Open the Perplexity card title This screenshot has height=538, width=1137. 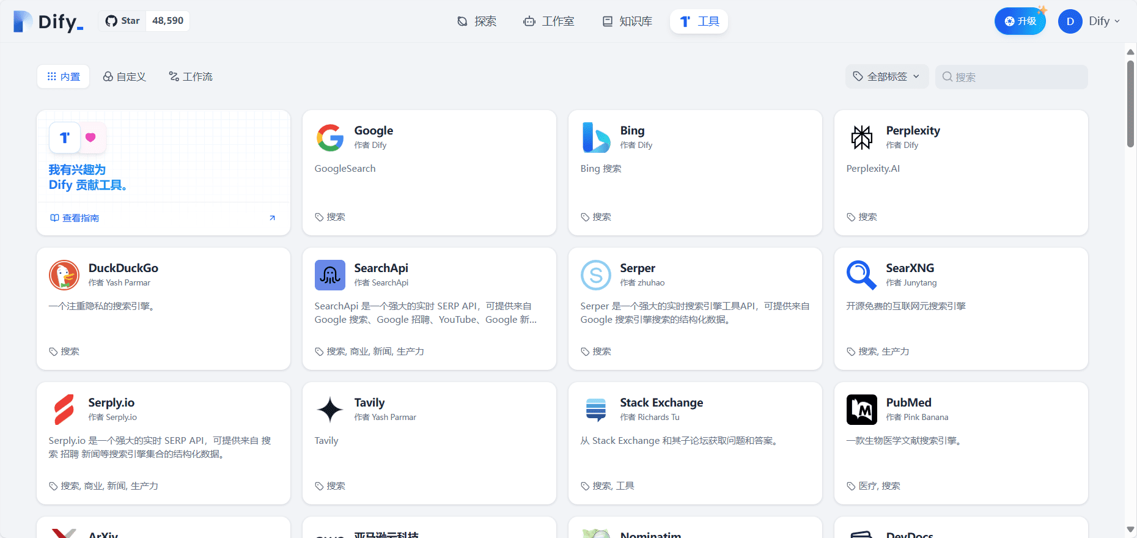[913, 130]
